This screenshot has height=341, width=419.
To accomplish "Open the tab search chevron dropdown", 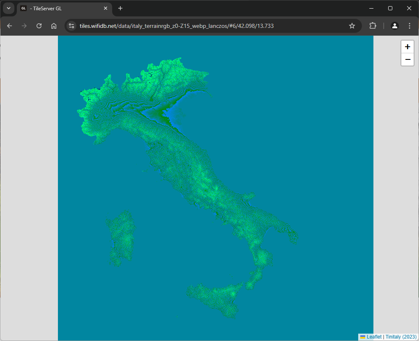I will pyautogui.click(x=9, y=8).
